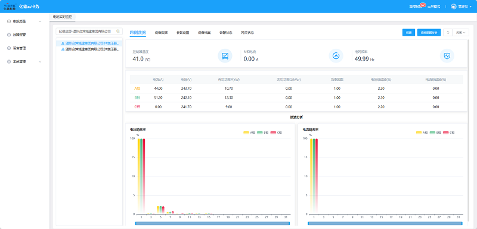Click voltage distortion chart zoom slider

click(212, 223)
